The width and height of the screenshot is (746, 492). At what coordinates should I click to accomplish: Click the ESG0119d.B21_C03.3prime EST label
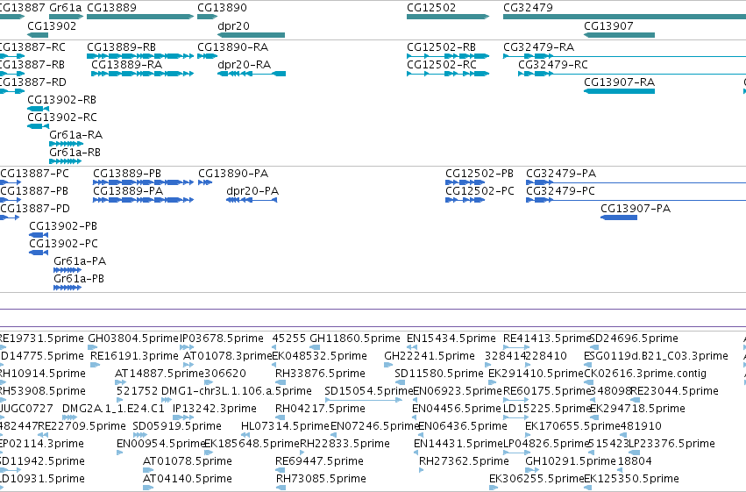tap(656, 356)
